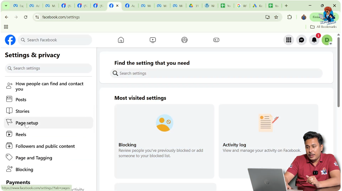Open the All Bookmarks folder
The width and height of the screenshot is (342, 191).
point(324,27)
